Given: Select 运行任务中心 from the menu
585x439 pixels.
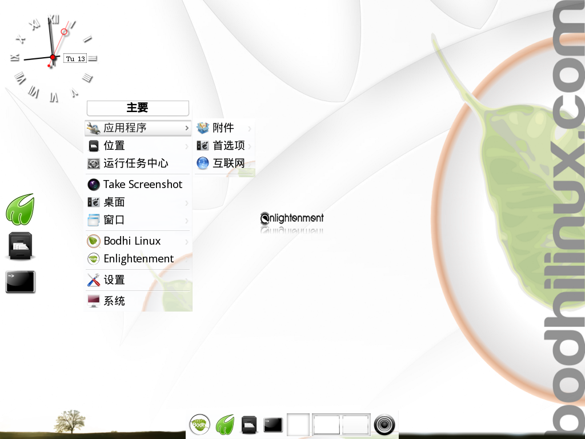Looking at the screenshot, I should 138,163.
